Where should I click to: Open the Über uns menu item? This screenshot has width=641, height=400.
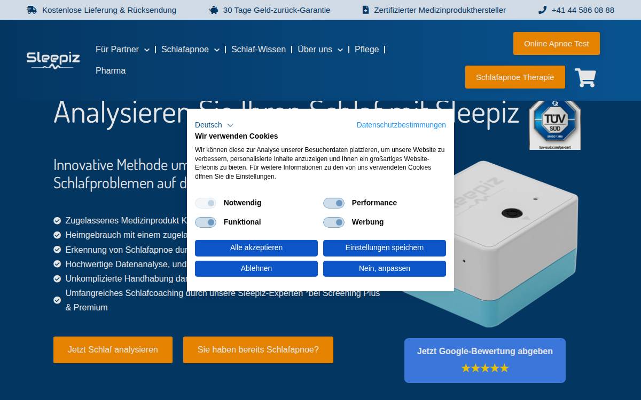(315, 49)
